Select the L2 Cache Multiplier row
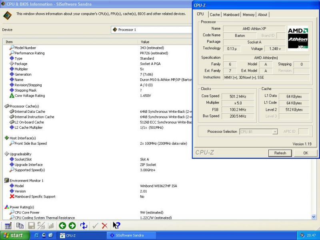The width and height of the screenshot is (320, 240). click(97, 127)
